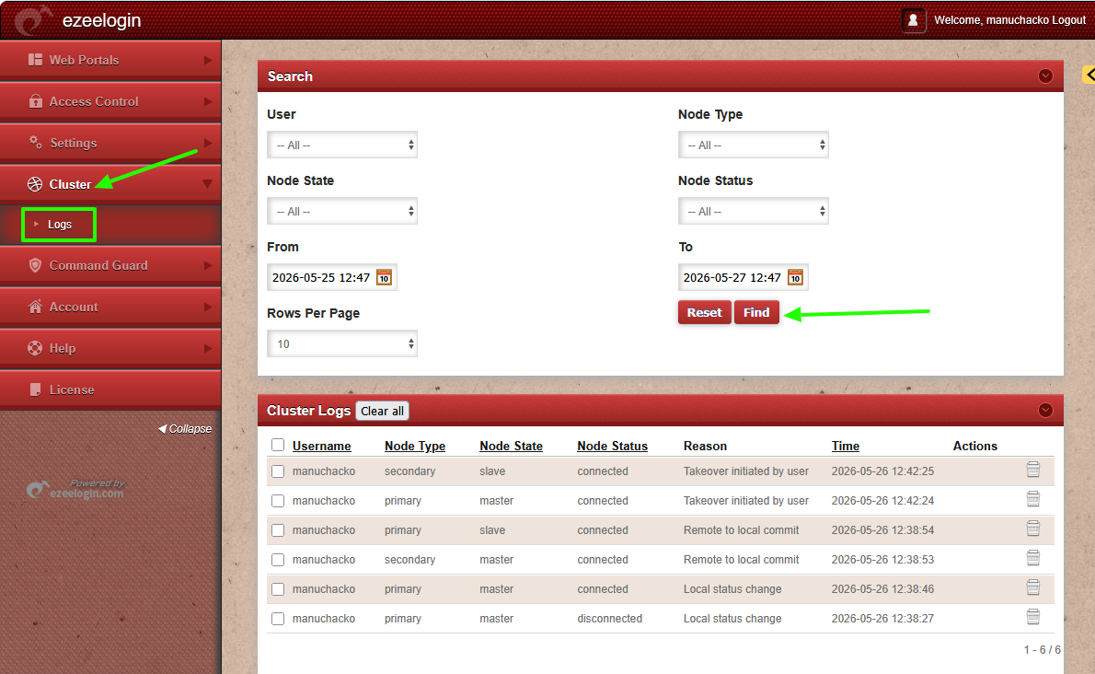Image resolution: width=1095 pixels, height=674 pixels.
Task: Sort logs by Node Status column
Action: point(613,446)
